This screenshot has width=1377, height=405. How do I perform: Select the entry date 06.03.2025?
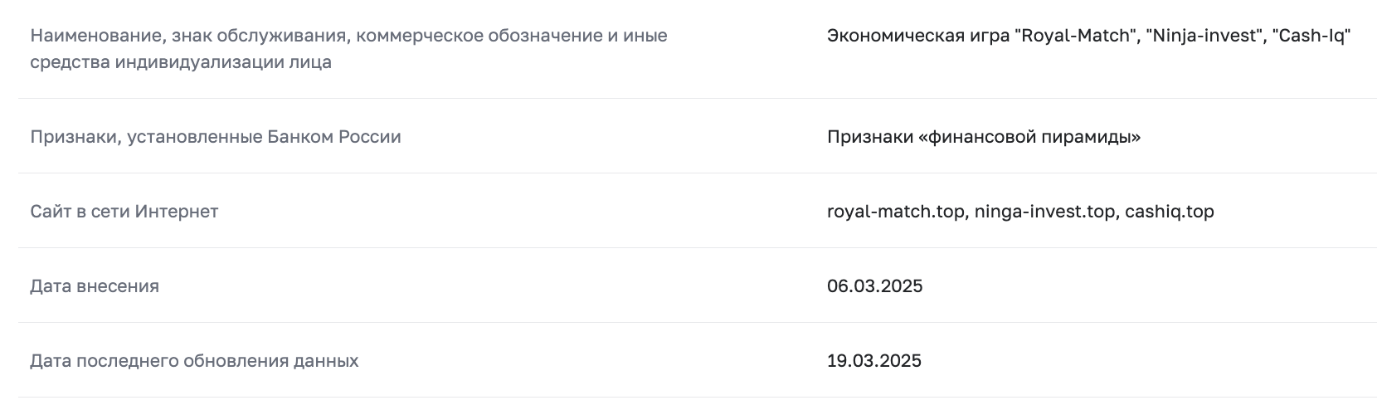[874, 285]
